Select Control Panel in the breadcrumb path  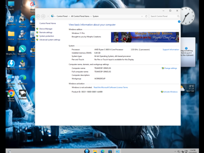point(62,16)
